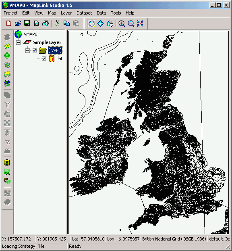Uncheck the VPF folder checkbox

35,50
